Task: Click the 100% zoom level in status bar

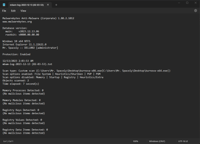Action: 136,141
